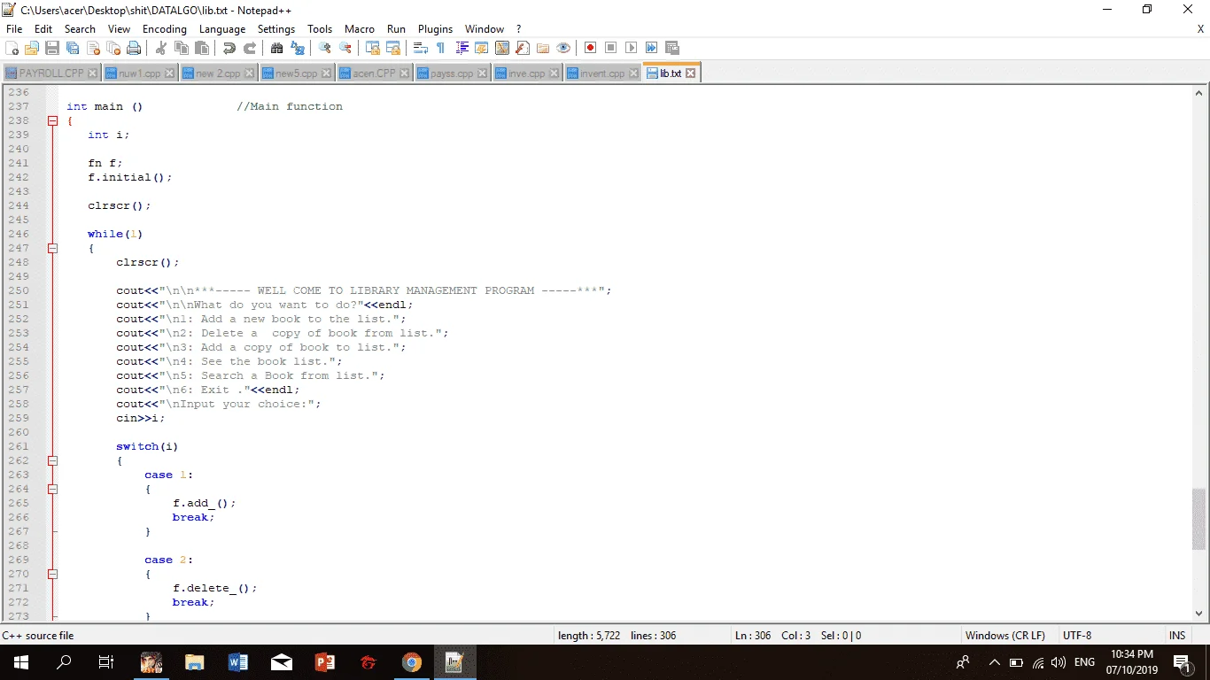This screenshot has width=1210, height=680.
Task: Show the Function List panel
Action: 522,48
